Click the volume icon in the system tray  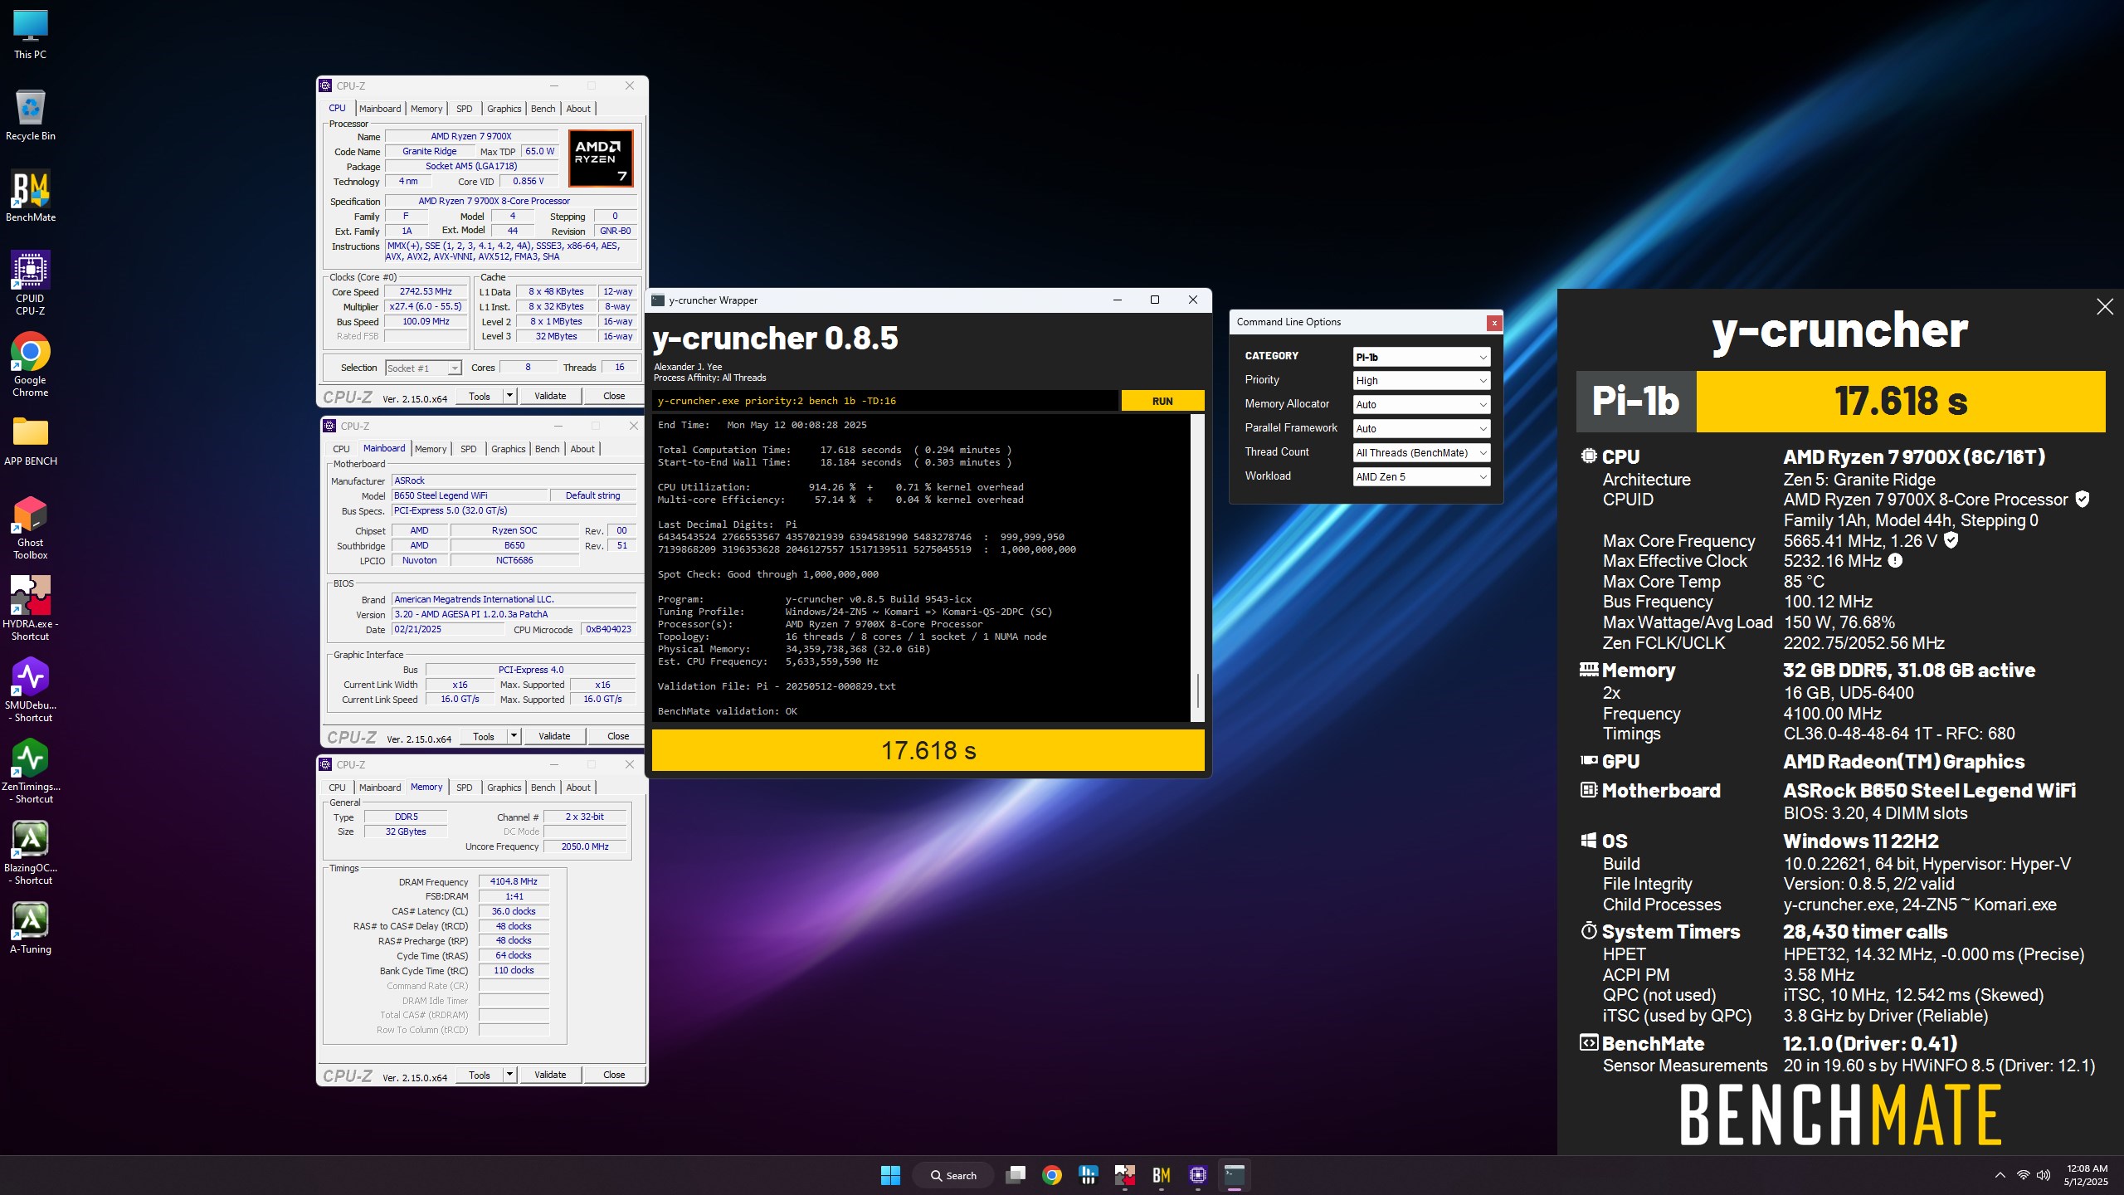tap(2044, 1175)
